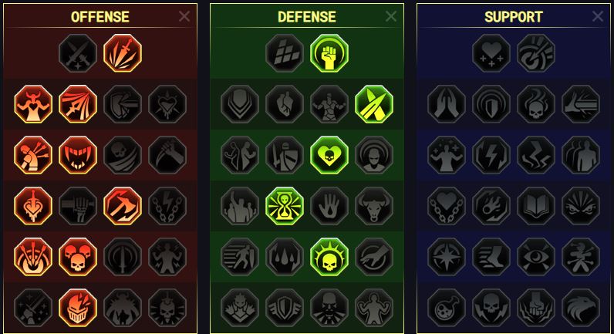Click the green hourglass skull mastery
The width and height of the screenshot is (614, 334).
point(285,206)
